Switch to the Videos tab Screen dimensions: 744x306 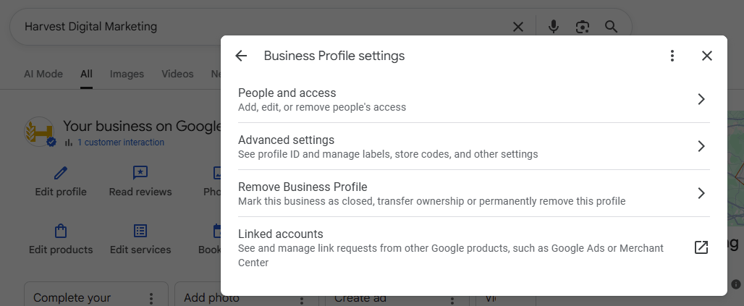[x=177, y=74]
